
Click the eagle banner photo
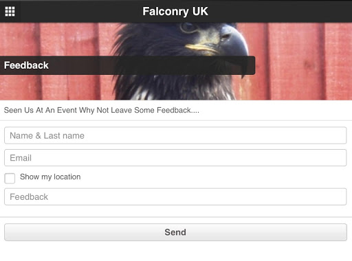(x=176, y=61)
